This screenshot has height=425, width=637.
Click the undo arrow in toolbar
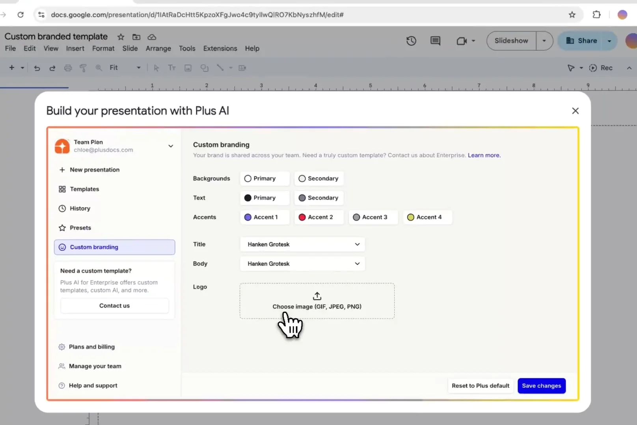(37, 68)
